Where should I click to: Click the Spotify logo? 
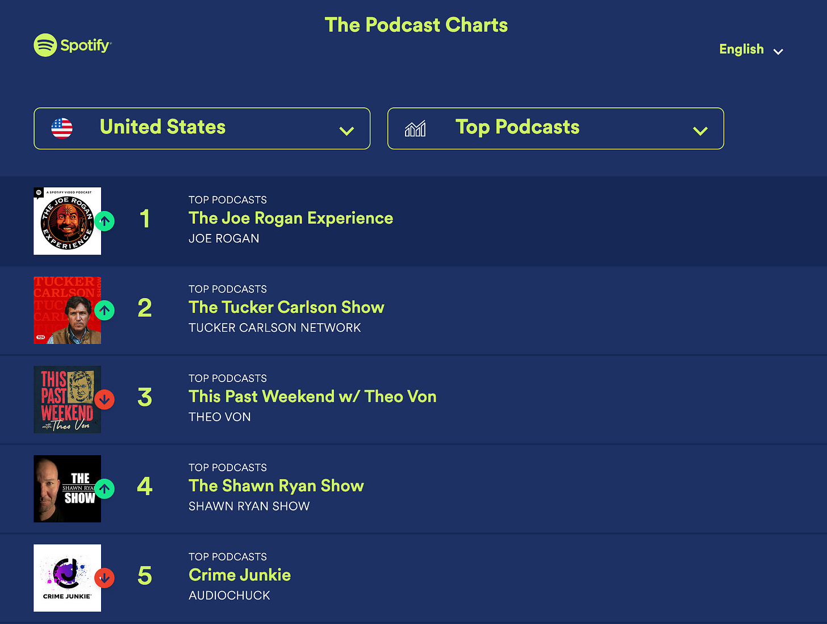tap(72, 45)
